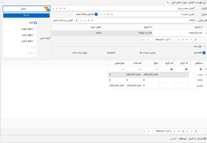The width and height of the screenshot is (207, 143).
Task: Delete record in results navigator
Action: [x=191, y=131]
